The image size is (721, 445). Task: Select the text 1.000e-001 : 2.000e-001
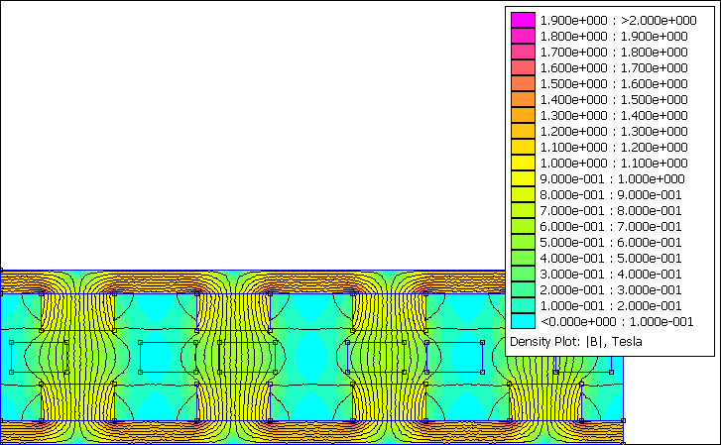tap(611, 305)
